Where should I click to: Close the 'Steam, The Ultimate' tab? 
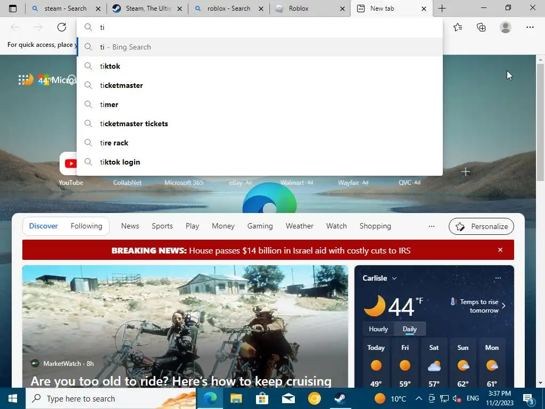179,9
